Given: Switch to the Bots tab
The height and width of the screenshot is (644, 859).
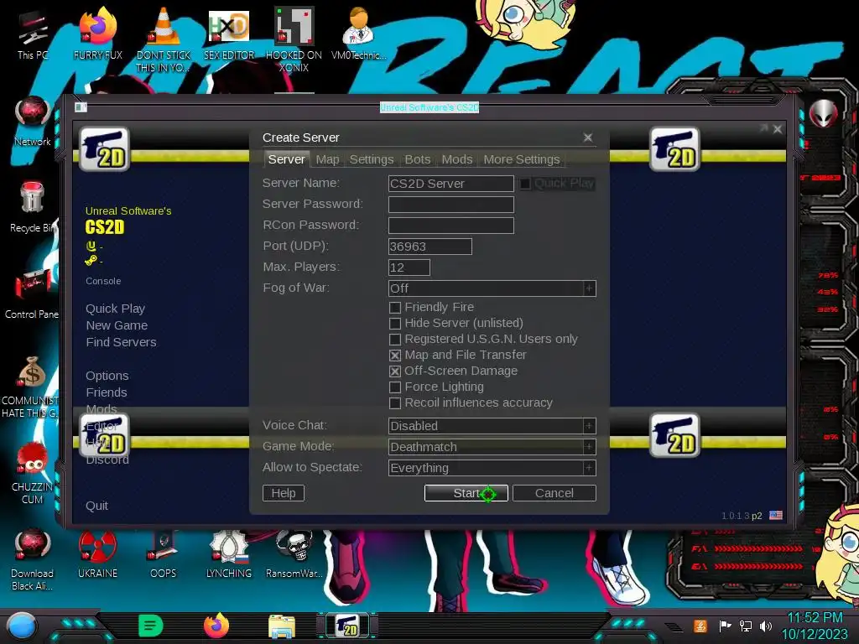Looking at the screenshot, I should click(x=418, y=159).
